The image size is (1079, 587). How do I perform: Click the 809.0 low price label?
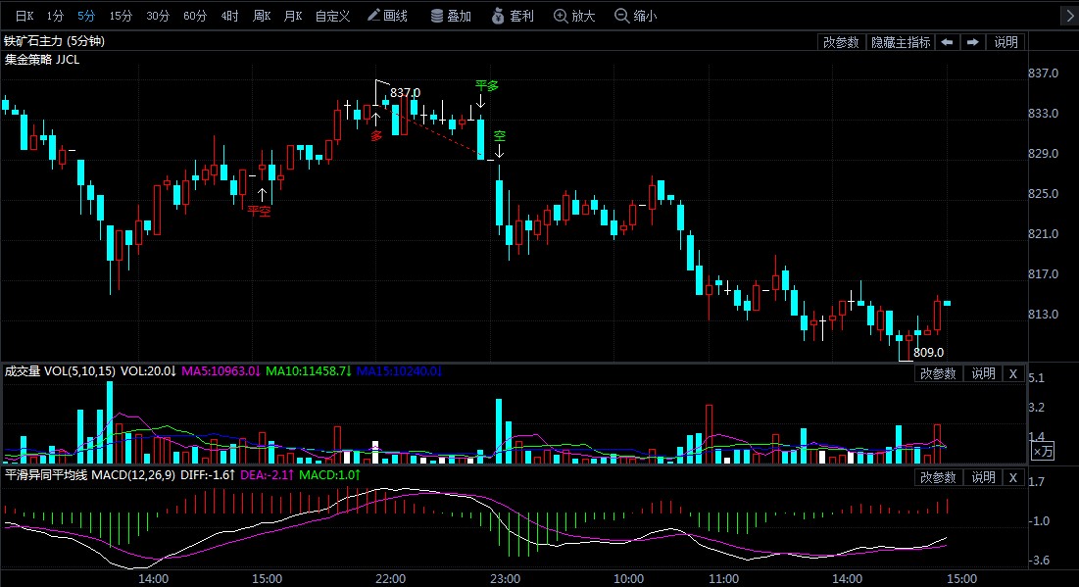tap(928, 353)
